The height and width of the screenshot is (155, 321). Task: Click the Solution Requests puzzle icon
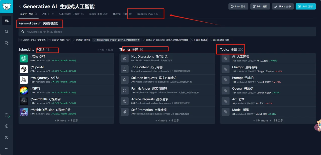click(125, 80)
